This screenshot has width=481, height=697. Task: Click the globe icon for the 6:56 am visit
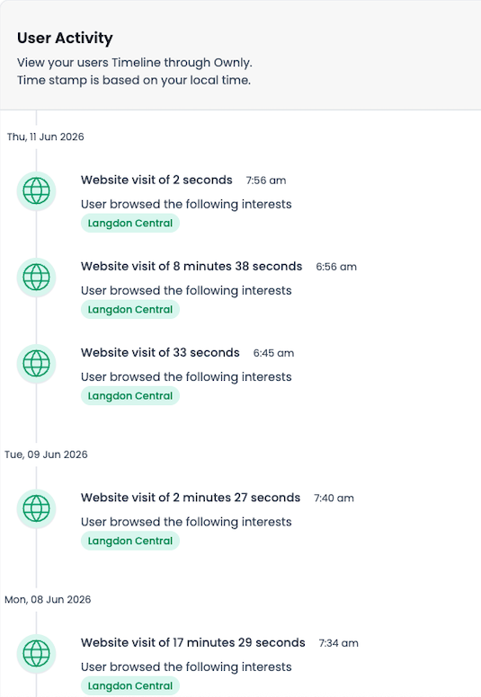coord(36,278)
